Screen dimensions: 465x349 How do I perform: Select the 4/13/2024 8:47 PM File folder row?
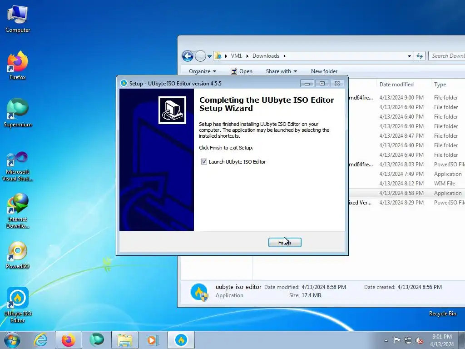click(406, 135)
